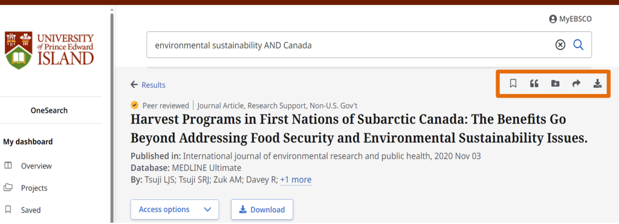Return to the Results link

coord(154,85)
